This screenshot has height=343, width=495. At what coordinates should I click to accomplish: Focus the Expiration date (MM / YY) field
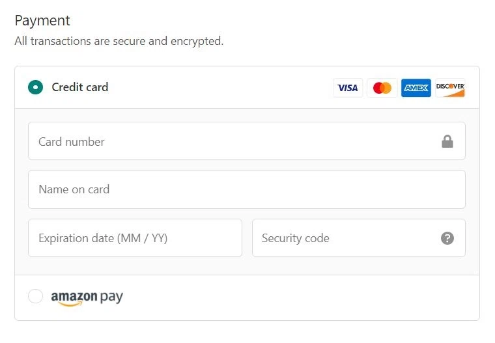tap(135, 238)
